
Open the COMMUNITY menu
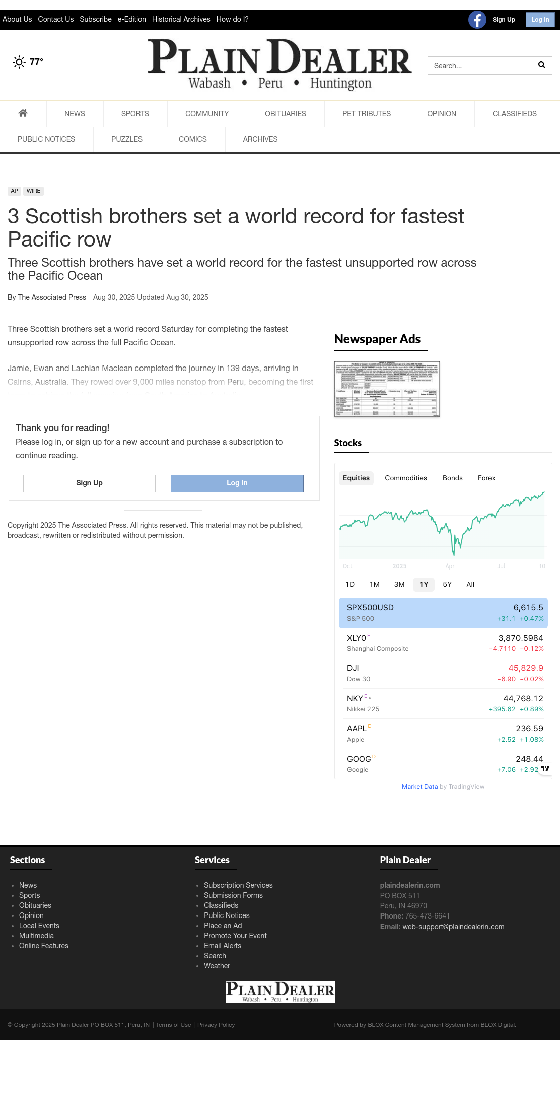pos(207,114)
